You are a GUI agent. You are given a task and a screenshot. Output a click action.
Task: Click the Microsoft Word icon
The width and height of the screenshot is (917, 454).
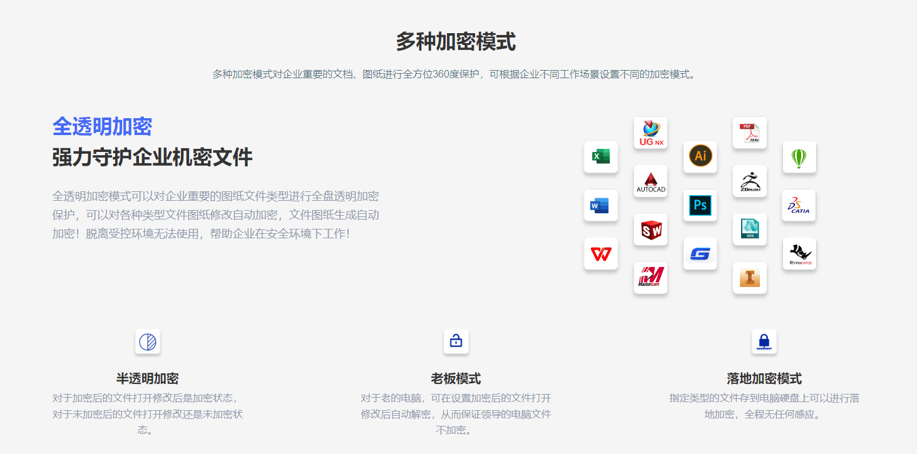[x=600, y=205]
